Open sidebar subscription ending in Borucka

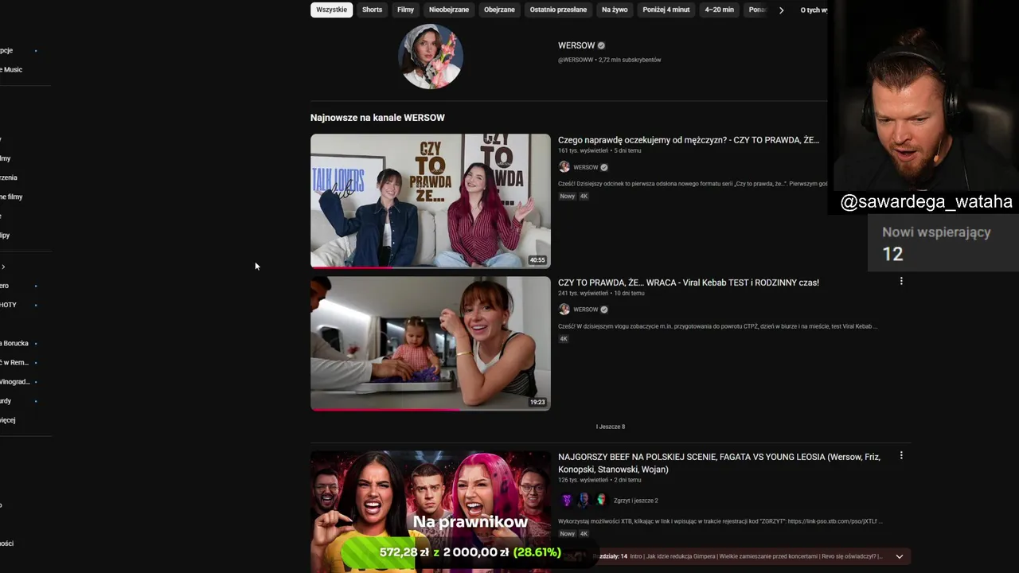pos(14,343)
